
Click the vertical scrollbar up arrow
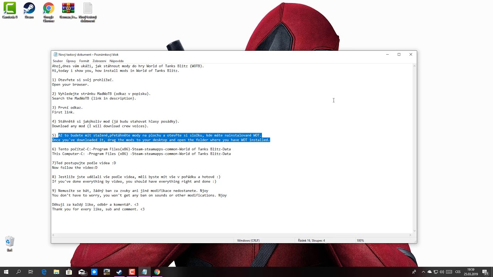(414, 66)
